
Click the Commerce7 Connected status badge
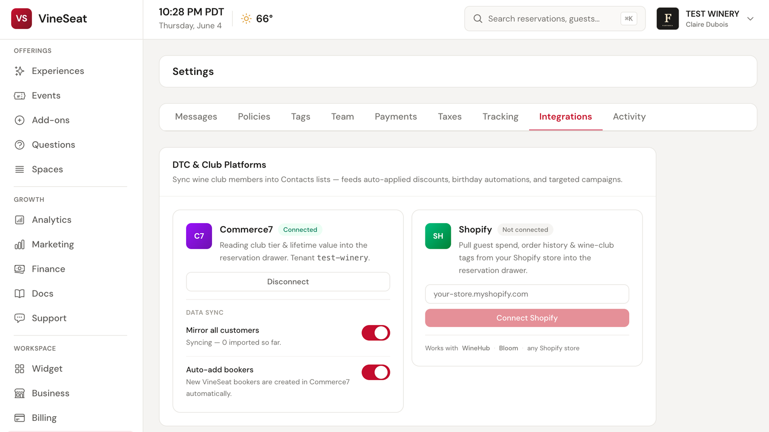tap(300, 229)
